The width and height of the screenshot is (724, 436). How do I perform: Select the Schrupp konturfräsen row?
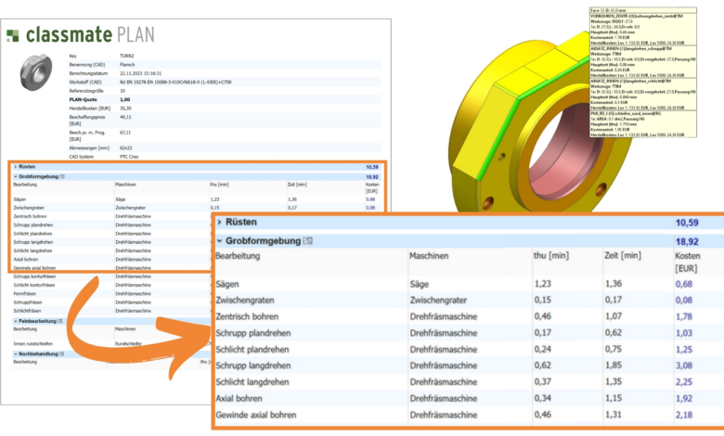point(110,276)
